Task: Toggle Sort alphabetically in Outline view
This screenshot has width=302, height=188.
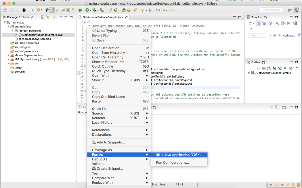Action: (269, 68)
